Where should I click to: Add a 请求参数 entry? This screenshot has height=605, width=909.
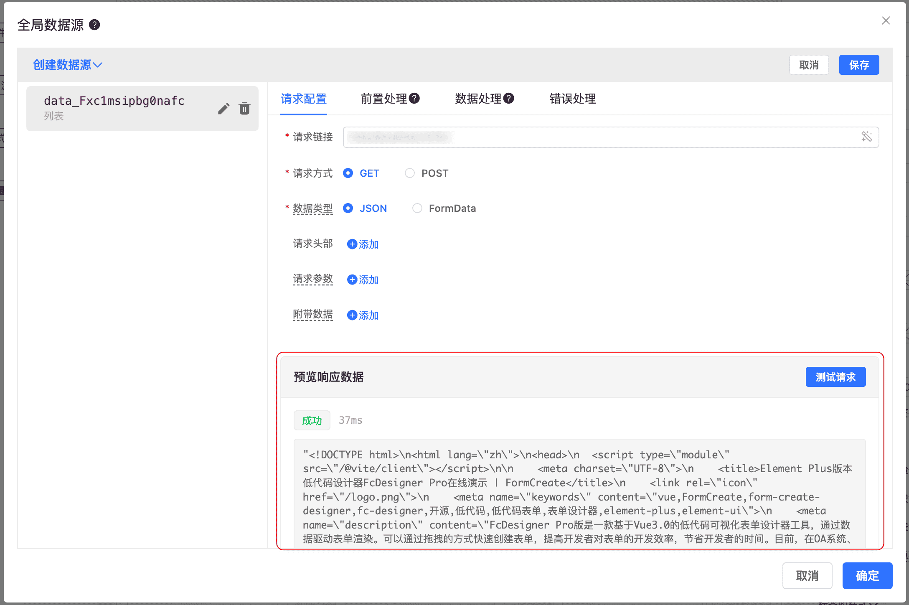(x=363, y=280)
